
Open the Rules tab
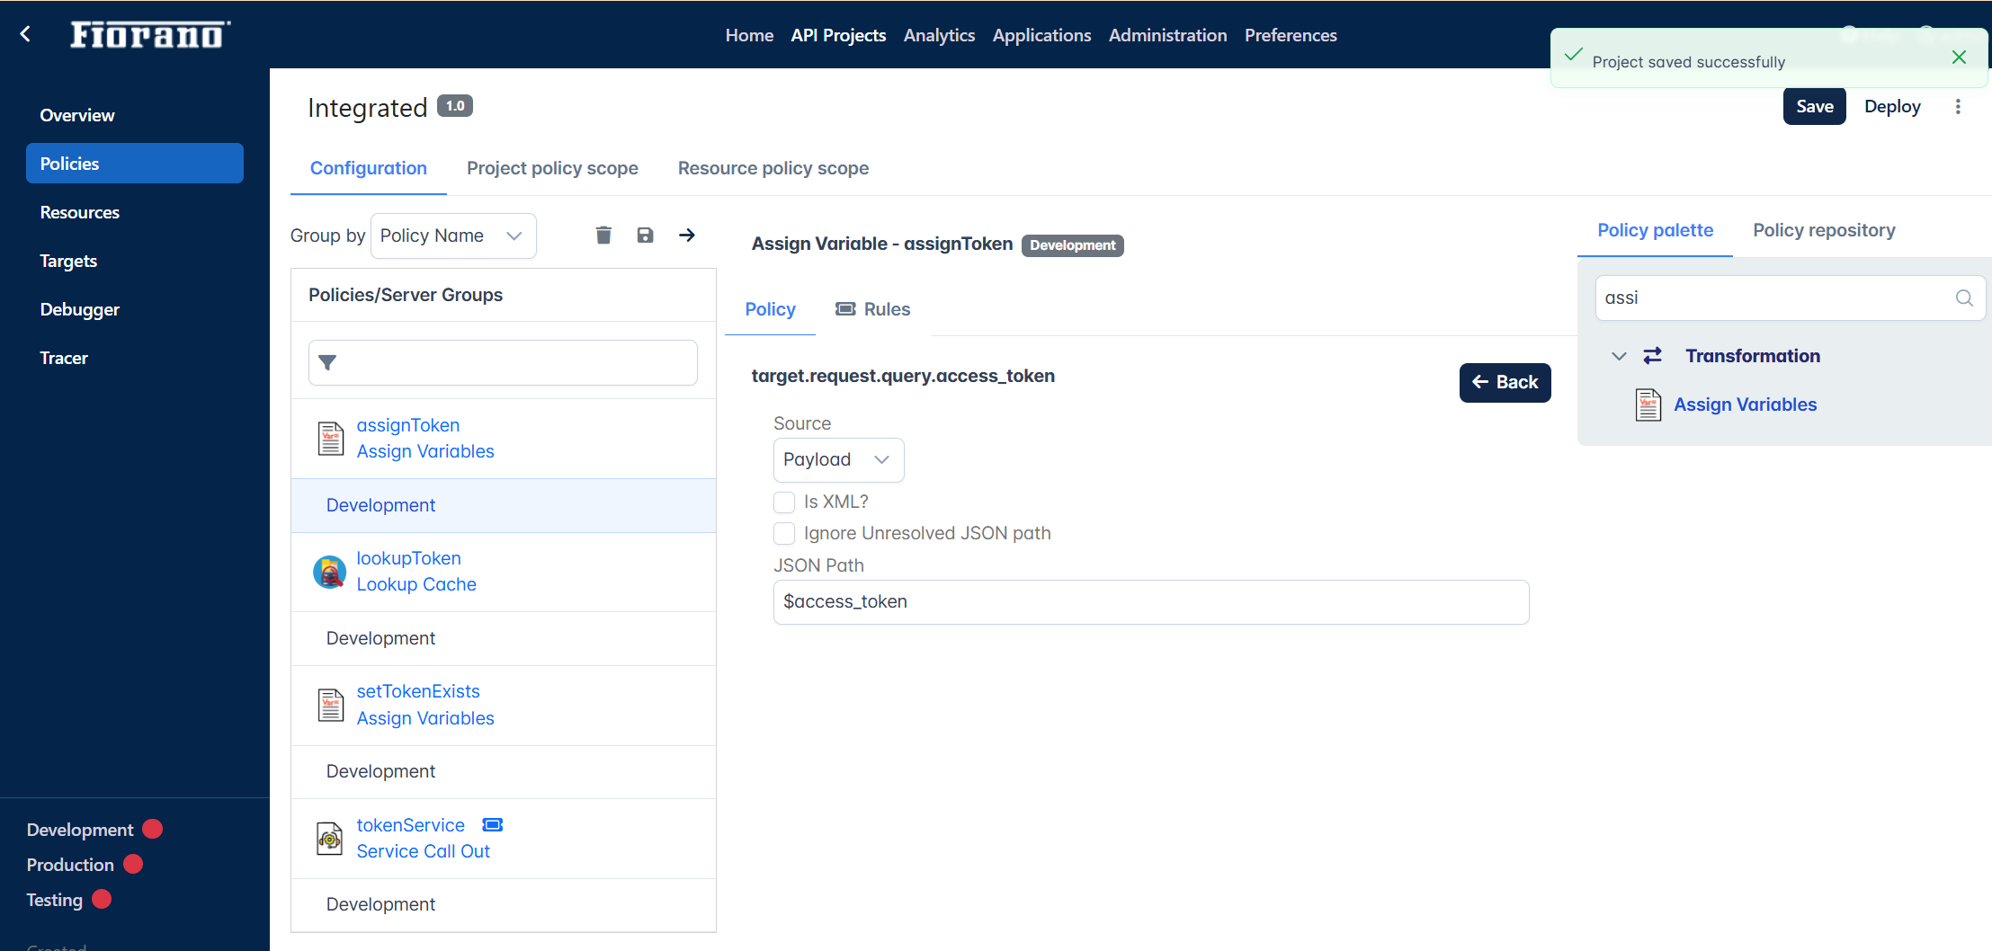pyautogui.click(x=873, y=309)
